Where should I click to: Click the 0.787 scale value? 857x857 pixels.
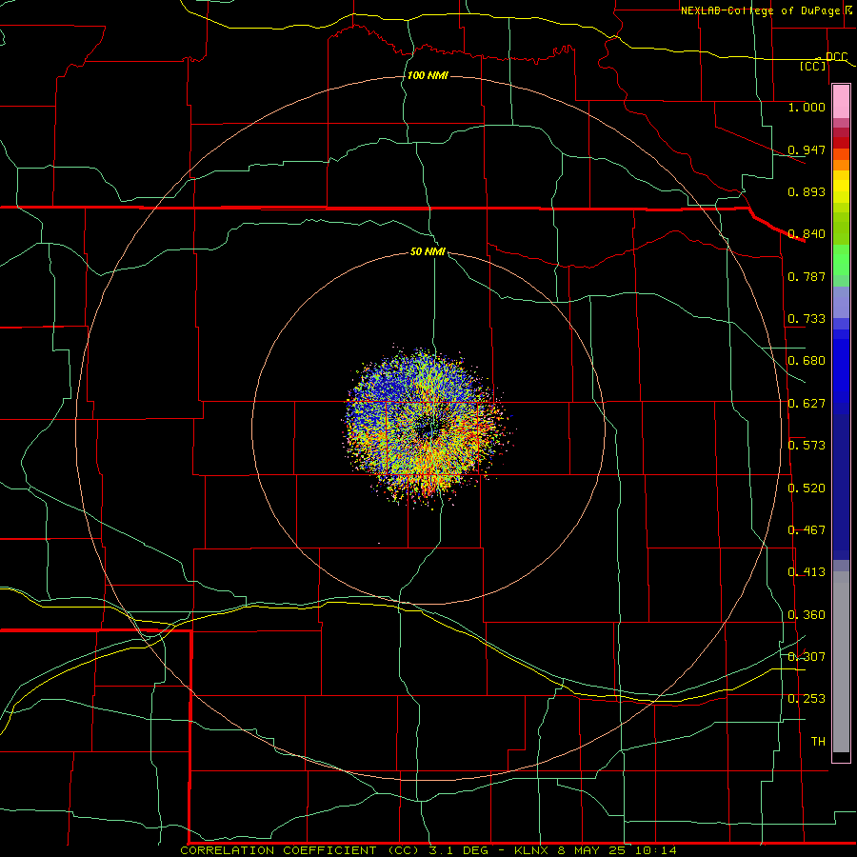(807, 276)
